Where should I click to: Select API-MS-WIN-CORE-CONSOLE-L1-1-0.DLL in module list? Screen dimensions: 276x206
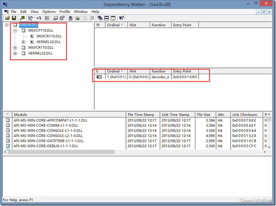click(x=48, y=130)
